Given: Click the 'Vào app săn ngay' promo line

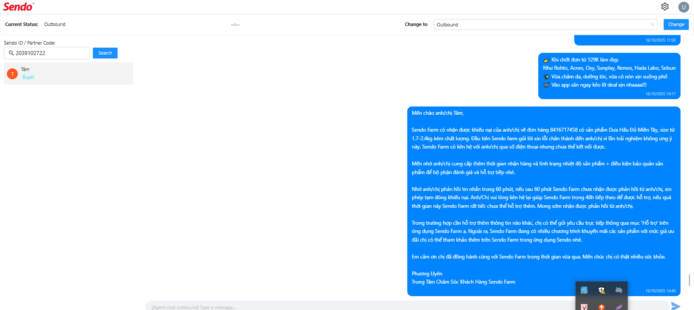Looking at the screenshot, I should coord(595,85).
